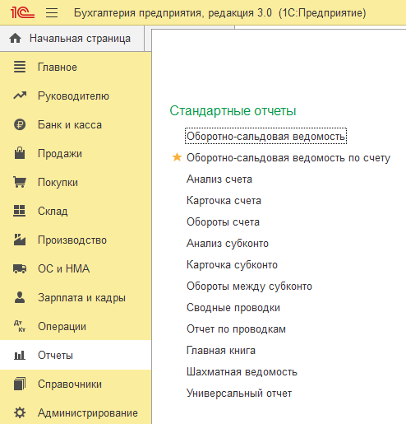Open the Зарплата и кадры section
This screenshot has height=424, width=406.
point(76,297)
